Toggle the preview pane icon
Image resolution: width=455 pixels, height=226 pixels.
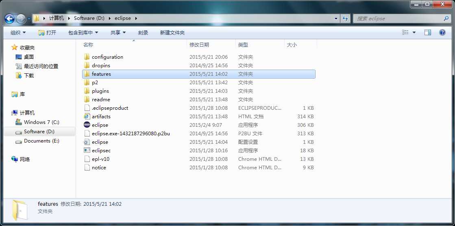coord(428,32)
